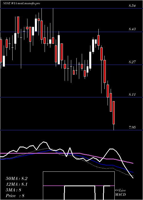This screenshot has width=143, height=200.
Task: Select the 7.95 price axis label
Action: [x=132, y=127]
